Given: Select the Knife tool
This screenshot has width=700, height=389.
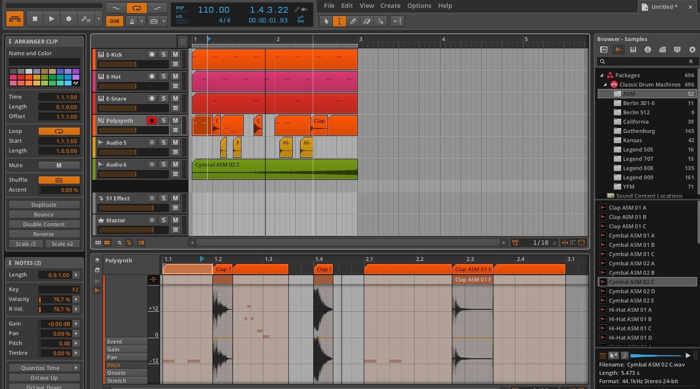Looking at the screenshot, I should point(381,21).
